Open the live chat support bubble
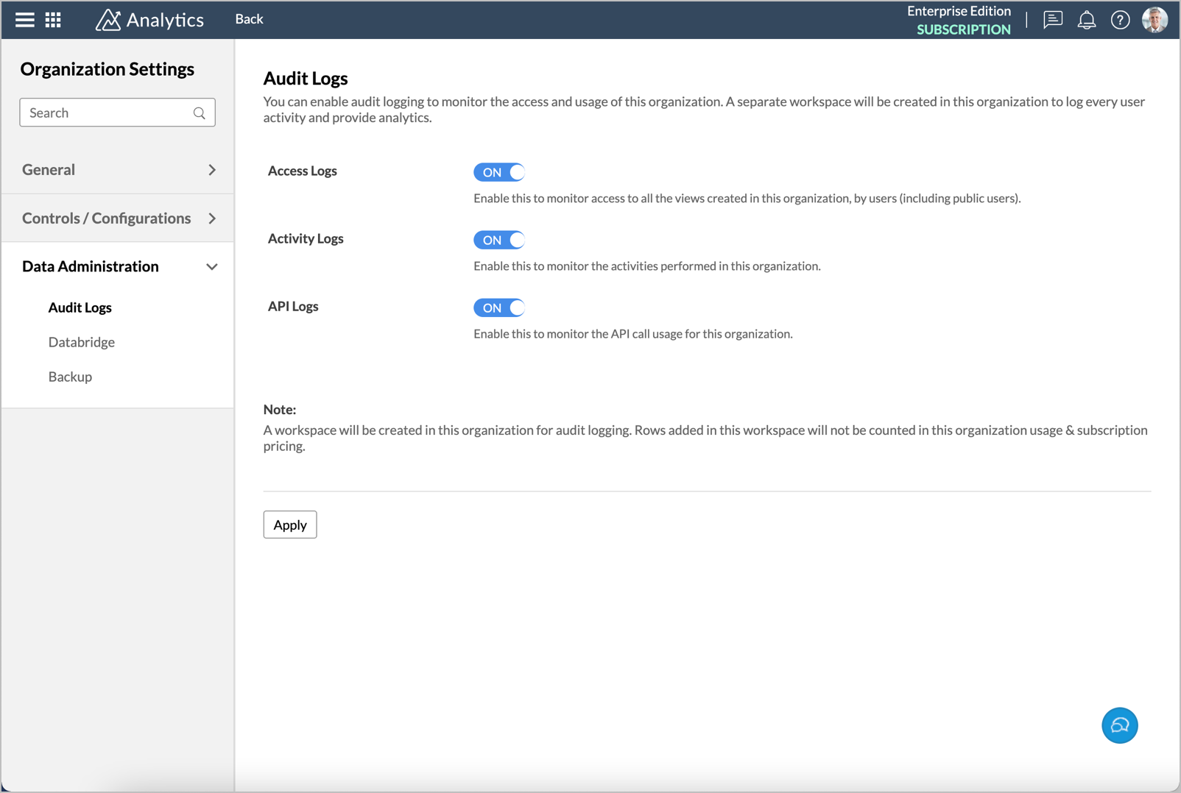Image resolution: width=1181 pixels, height=793 pixels. click(1119, 725)
